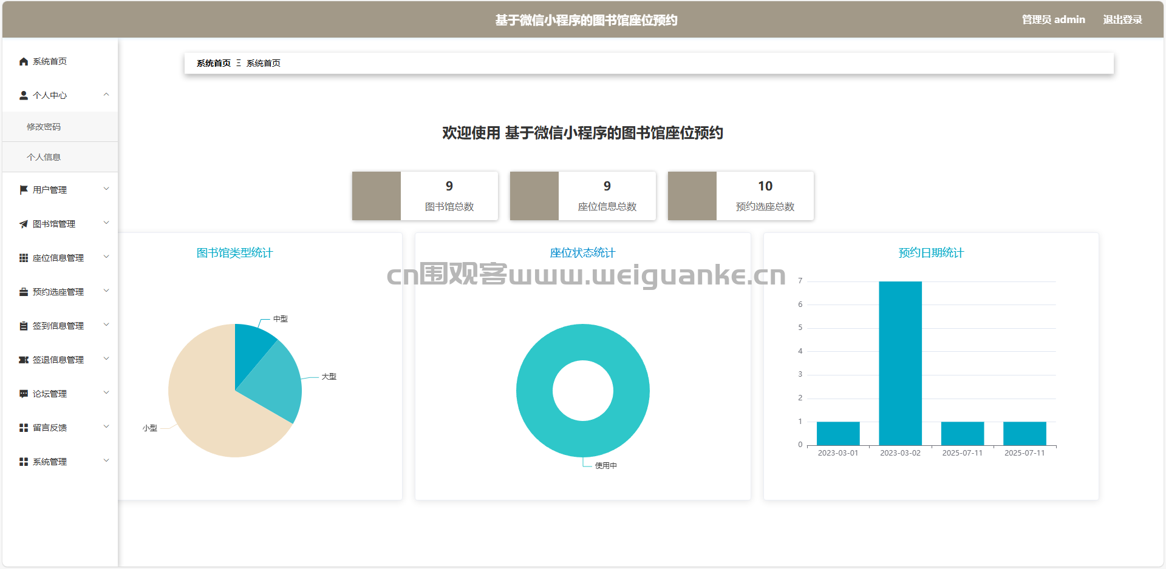Click the squares icon for 留言反馈
The image size is (1166, 569).
coord(24,428)
